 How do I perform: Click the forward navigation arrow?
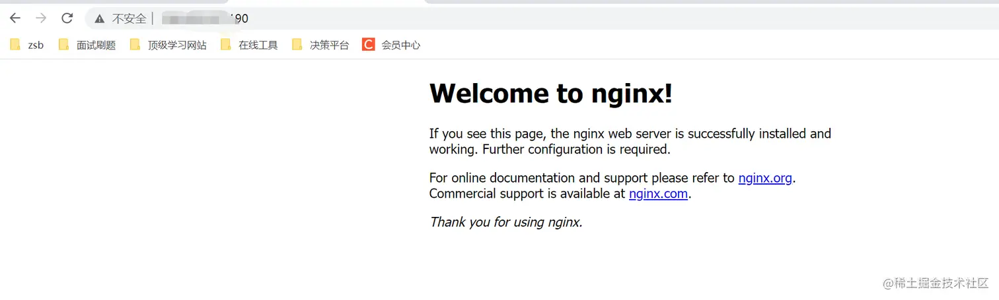tap(41, 18)
